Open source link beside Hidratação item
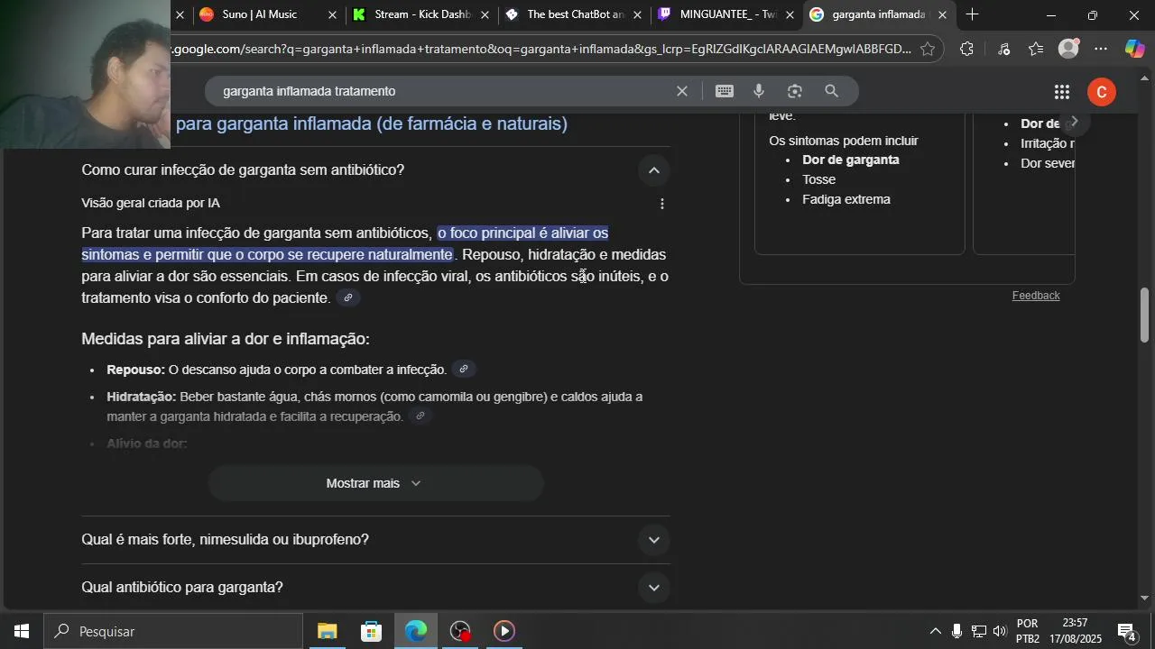The height and width of the screenshot is (649, 1155). [420, 416]
